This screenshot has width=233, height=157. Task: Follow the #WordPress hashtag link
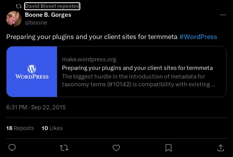198,37
